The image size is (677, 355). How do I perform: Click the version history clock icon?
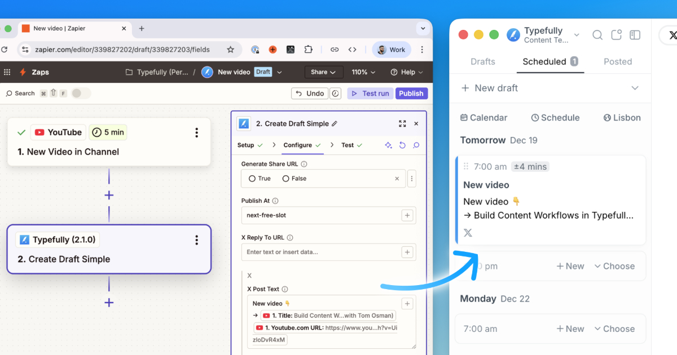pyautogui.click(x=335, y=94)
